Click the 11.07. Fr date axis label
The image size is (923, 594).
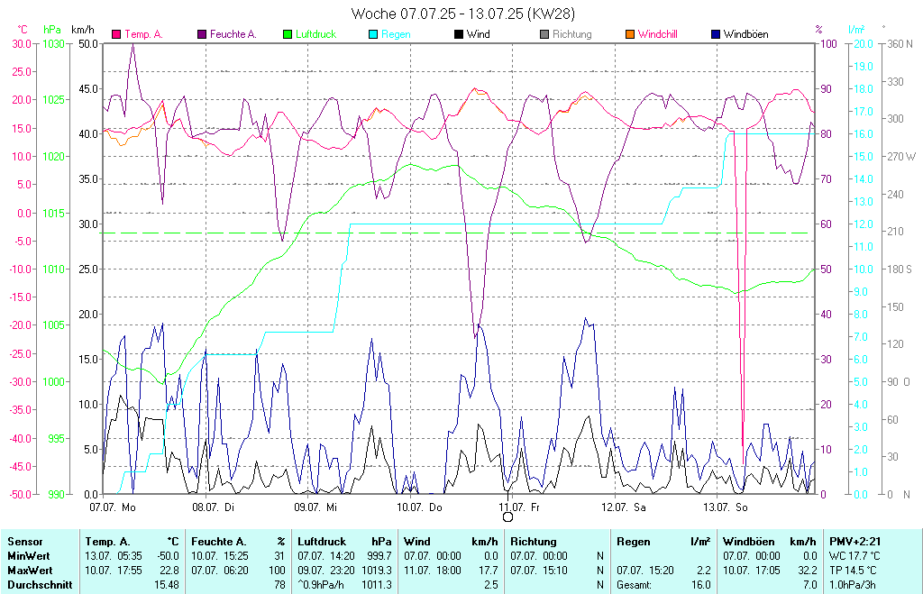(518, 507)
